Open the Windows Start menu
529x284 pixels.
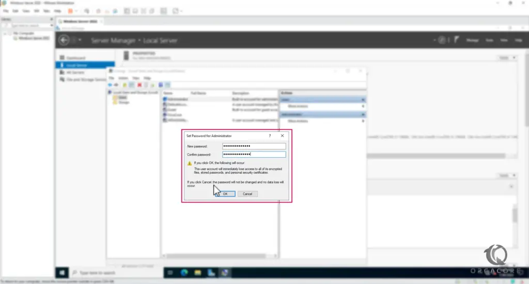point(62,272)
